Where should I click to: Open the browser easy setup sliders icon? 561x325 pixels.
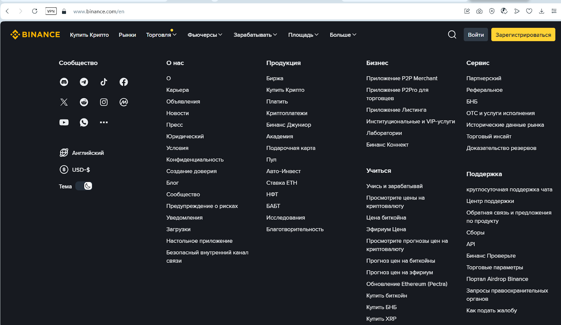pos(554,11)
